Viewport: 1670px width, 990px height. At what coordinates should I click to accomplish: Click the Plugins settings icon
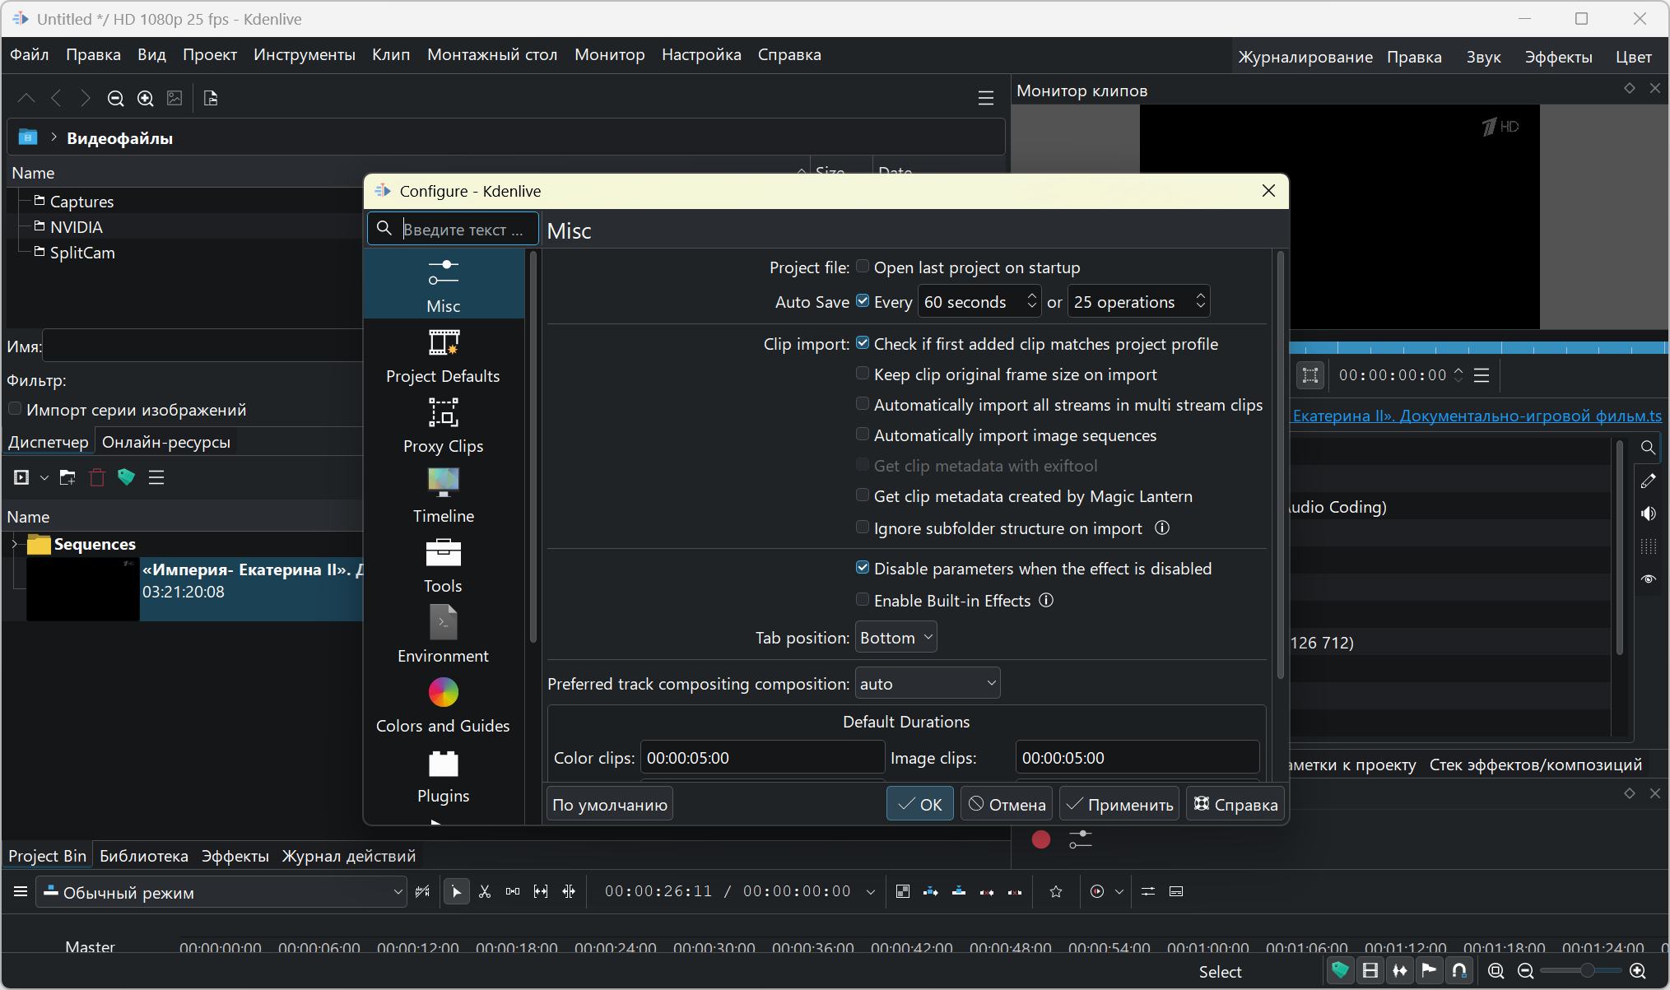click(x=443, y=775)
